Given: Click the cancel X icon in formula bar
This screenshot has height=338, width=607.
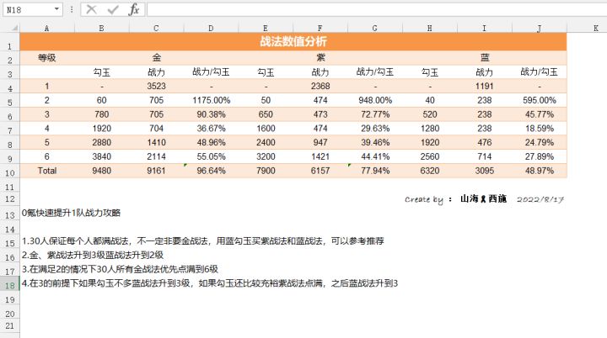Looking at the screenshot, I should (x=91, y=9).
